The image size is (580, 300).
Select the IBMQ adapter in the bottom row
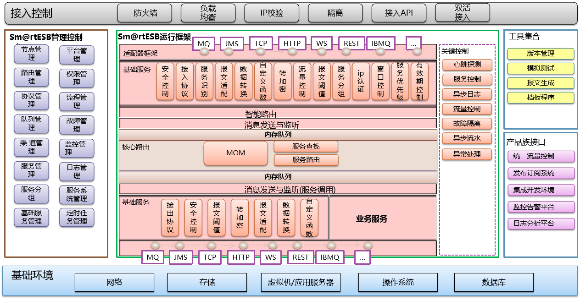pos(329,257)
